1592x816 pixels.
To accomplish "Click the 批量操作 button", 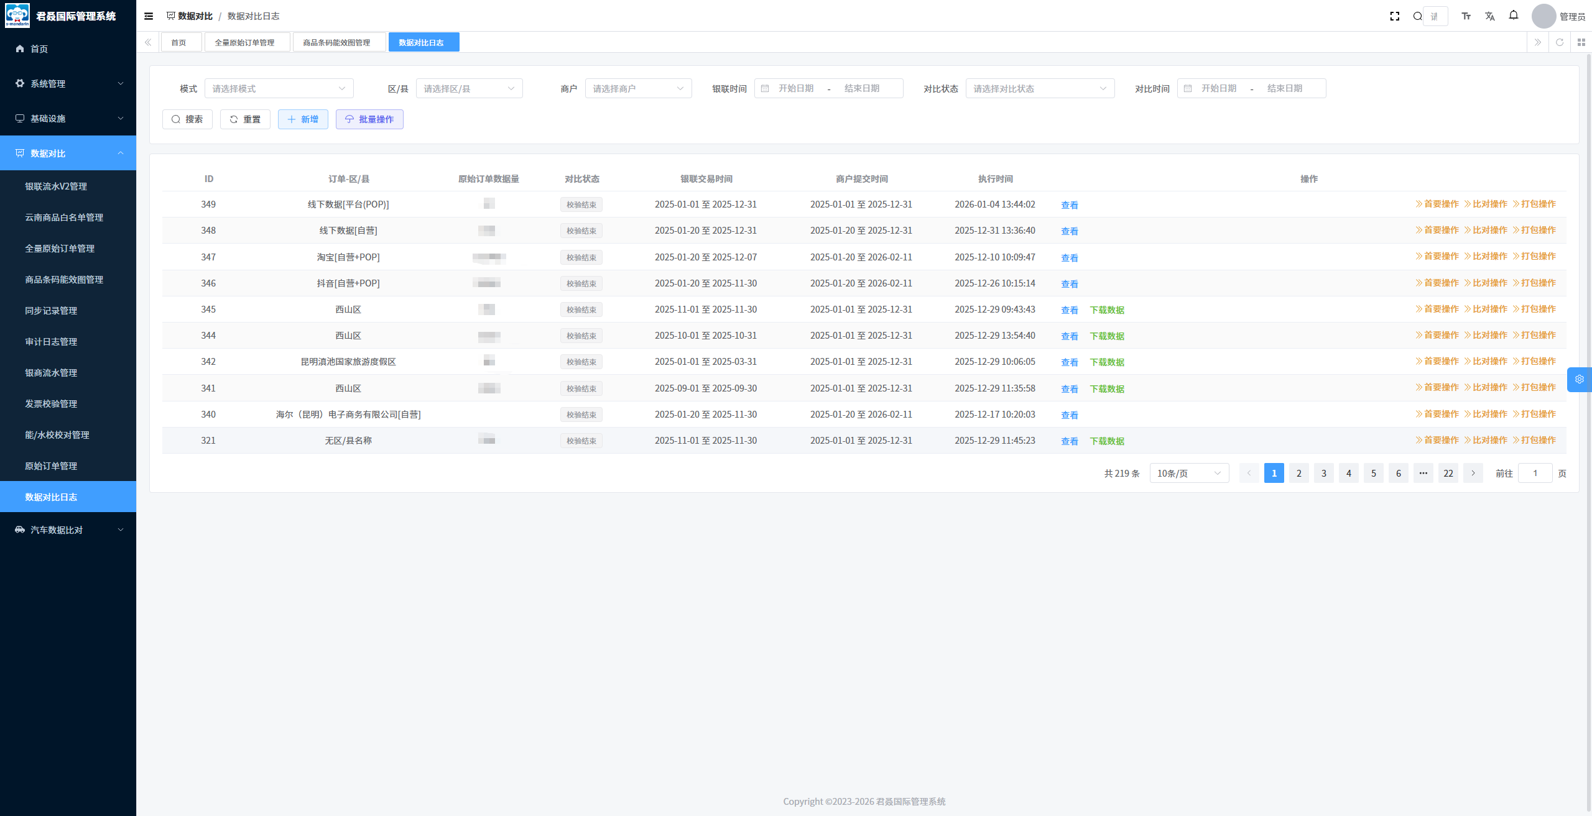I will click(x=369, y=119).
